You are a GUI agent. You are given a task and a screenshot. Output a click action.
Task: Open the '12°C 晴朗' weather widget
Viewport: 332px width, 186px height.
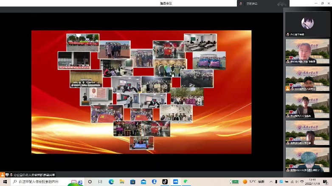253,182
